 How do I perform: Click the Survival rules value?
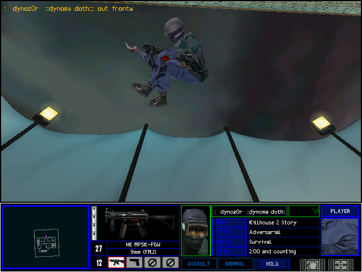[x=283, y=242]
